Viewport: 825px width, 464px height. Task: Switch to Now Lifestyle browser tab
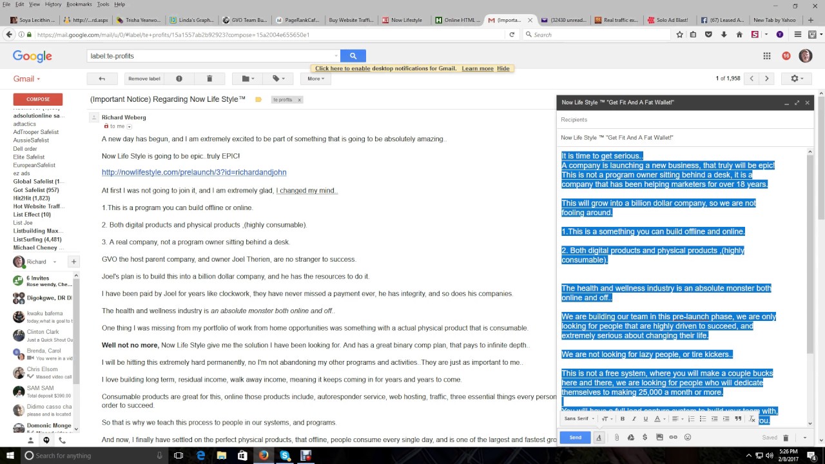(403, 20)
